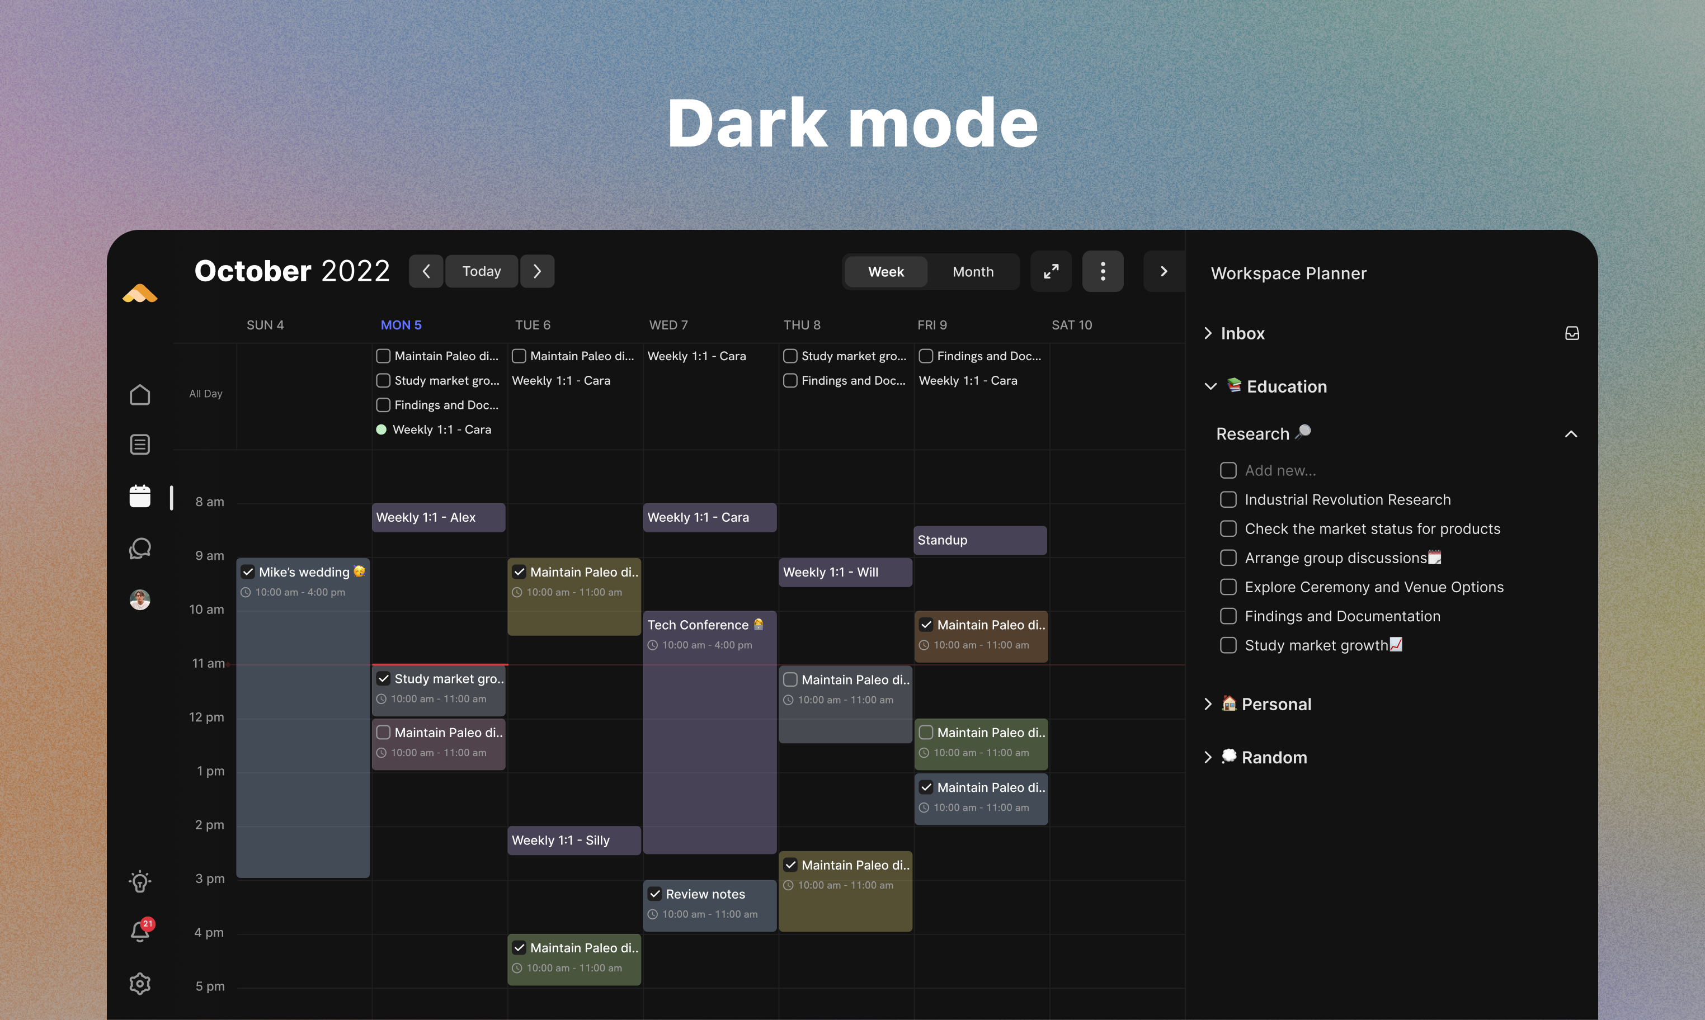Select the MON 5 day header
Viewport: 1705px width, 1020px height.
[402, 325]
